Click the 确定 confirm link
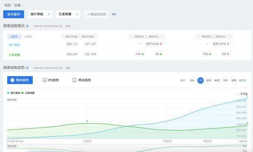This screenshot has width=253, height=152. [114, 14]
